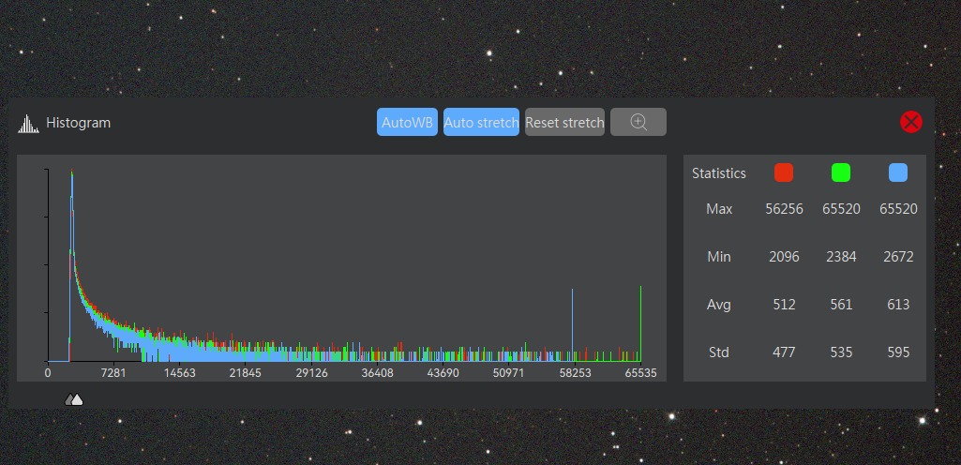Click the white-point slider handle
Viewport: 961px width, 465px height.
(x=77, y=400)
